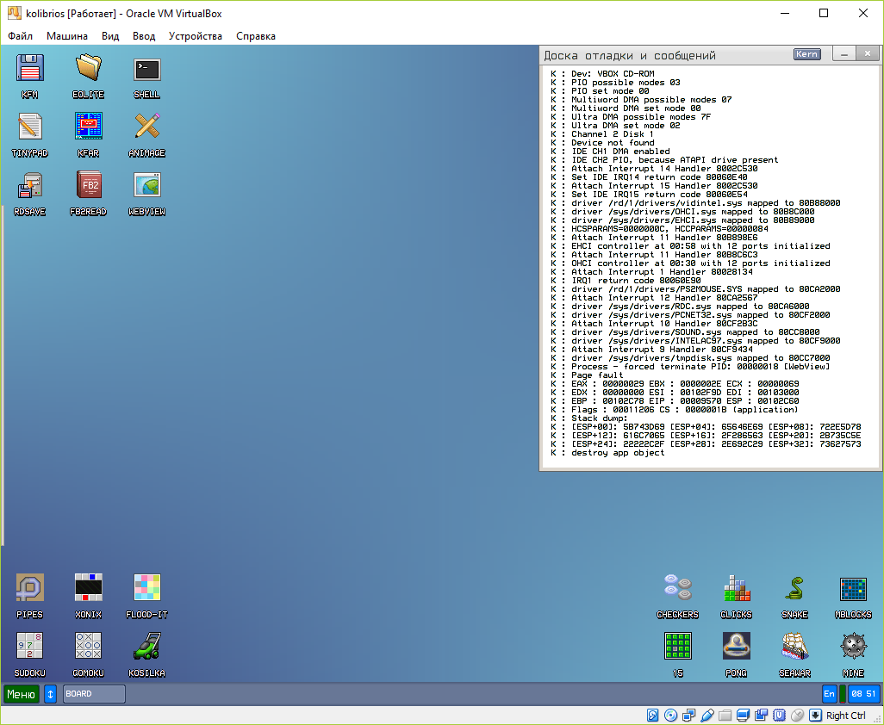884x725 pixels.
Task: Toggle the En keyboard layout indicator
Action: click(829, 694)
